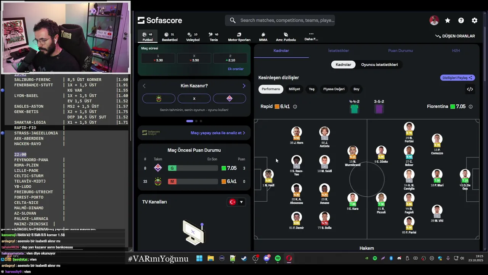Click the odds box 2 at 2.10
Screen dimensions: 488x275
230,58
